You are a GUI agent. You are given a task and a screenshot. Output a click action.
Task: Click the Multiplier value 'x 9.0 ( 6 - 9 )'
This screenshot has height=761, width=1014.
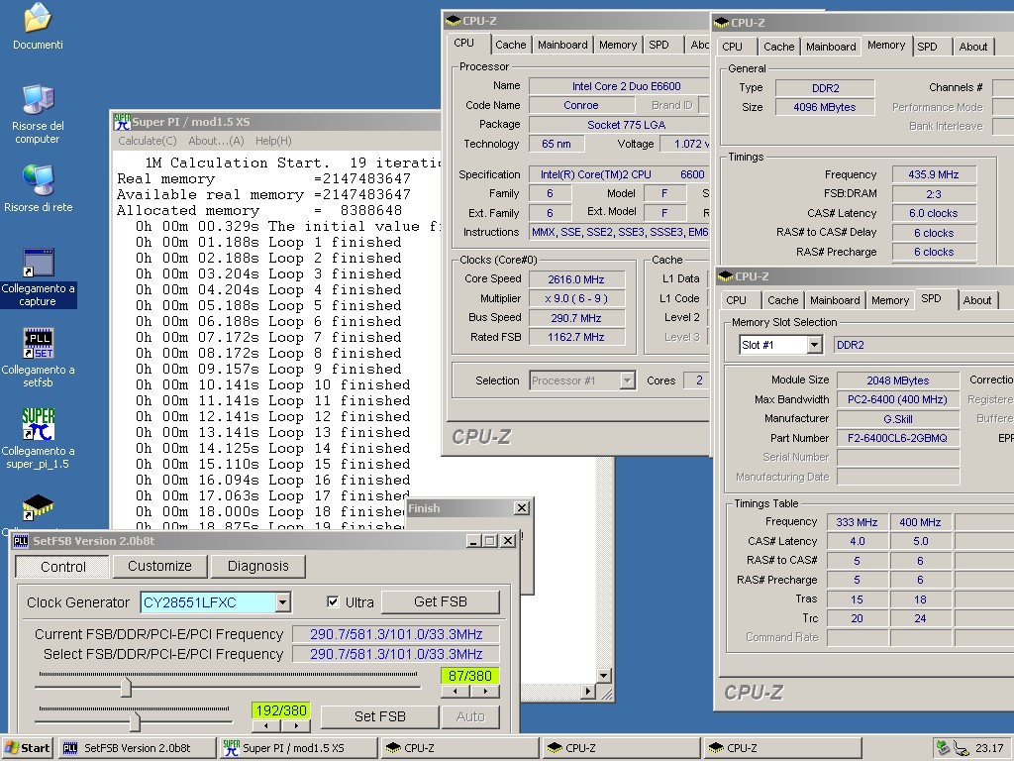click(x=576, y=298)
